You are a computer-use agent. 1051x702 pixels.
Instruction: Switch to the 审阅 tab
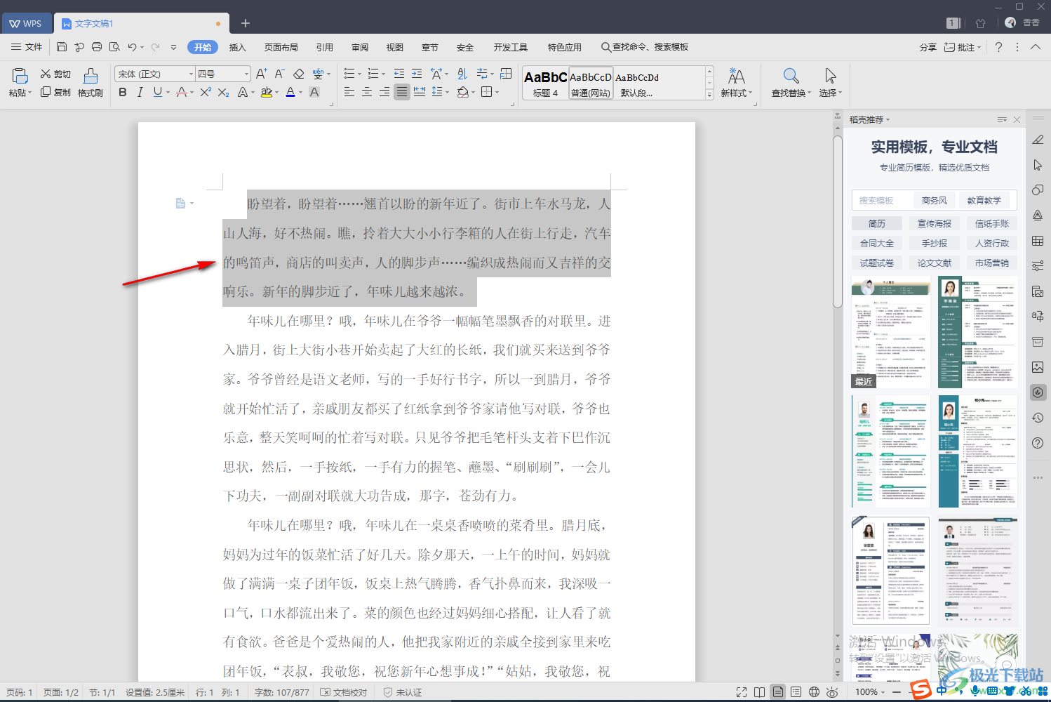[x=360, y=47]
